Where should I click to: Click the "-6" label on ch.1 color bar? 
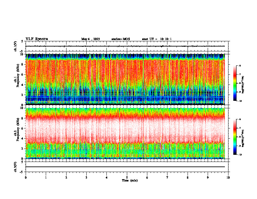tap(239, 65)
